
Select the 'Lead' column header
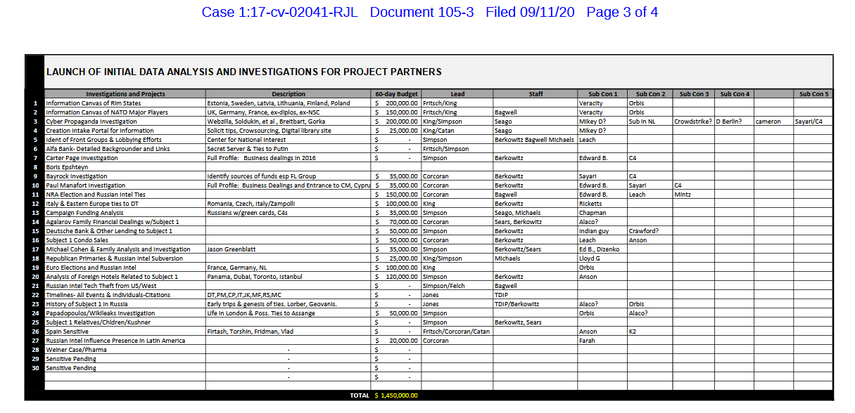(x=457, y=94)
